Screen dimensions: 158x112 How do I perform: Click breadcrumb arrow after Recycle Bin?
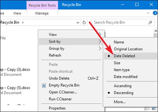click(x=23, y=22)
